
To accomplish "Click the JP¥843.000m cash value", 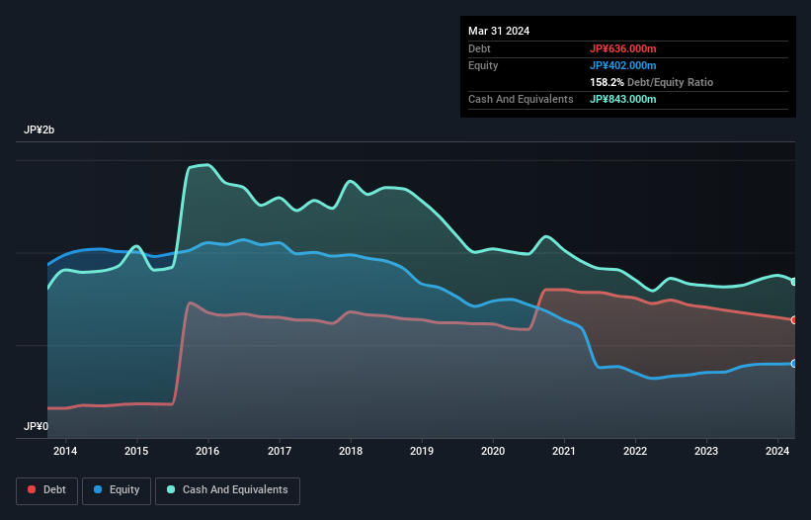I will coord(622,99).
